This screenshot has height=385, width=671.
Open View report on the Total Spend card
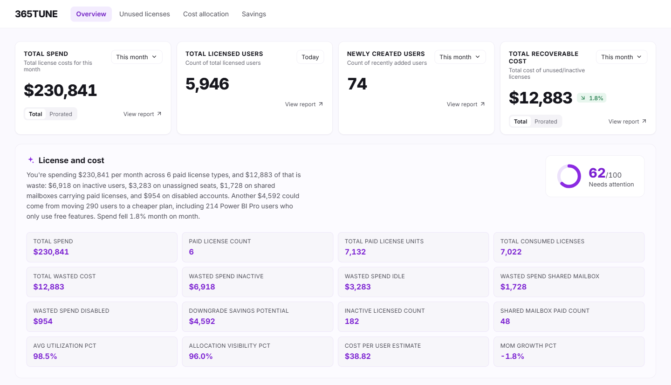pyautogui.click(x=143, y=114)
